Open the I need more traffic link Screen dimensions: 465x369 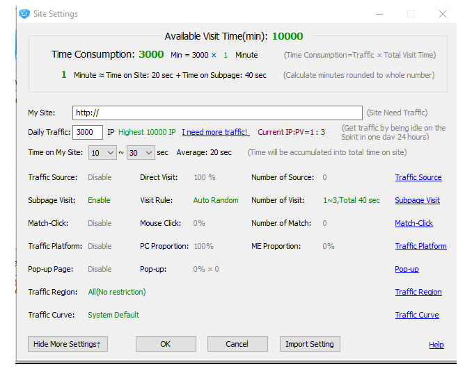pos(216,132)
